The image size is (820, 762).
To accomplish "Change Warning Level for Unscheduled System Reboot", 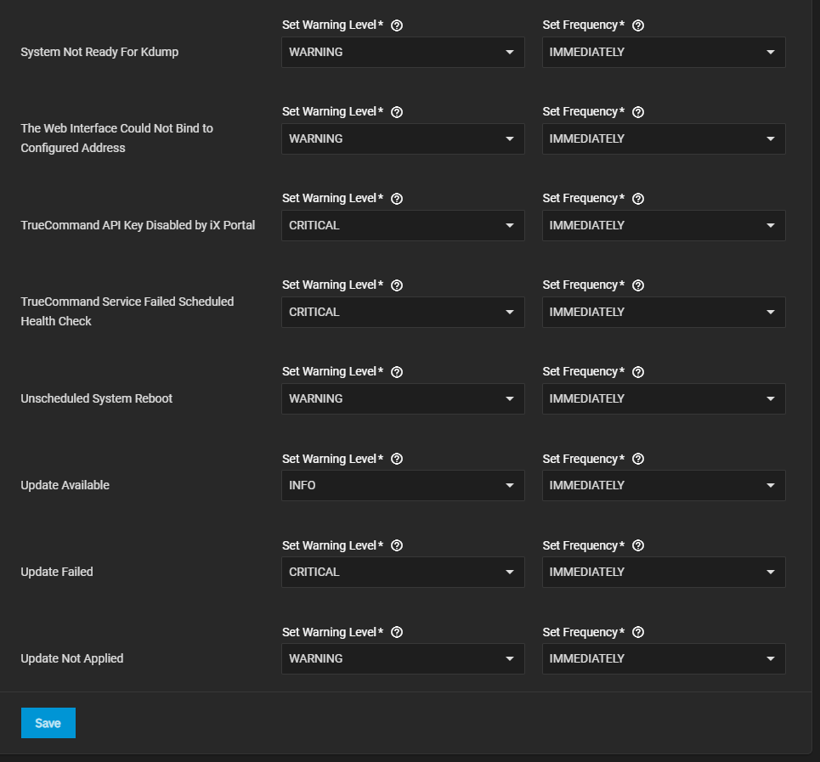I will [x=403, y=399].
